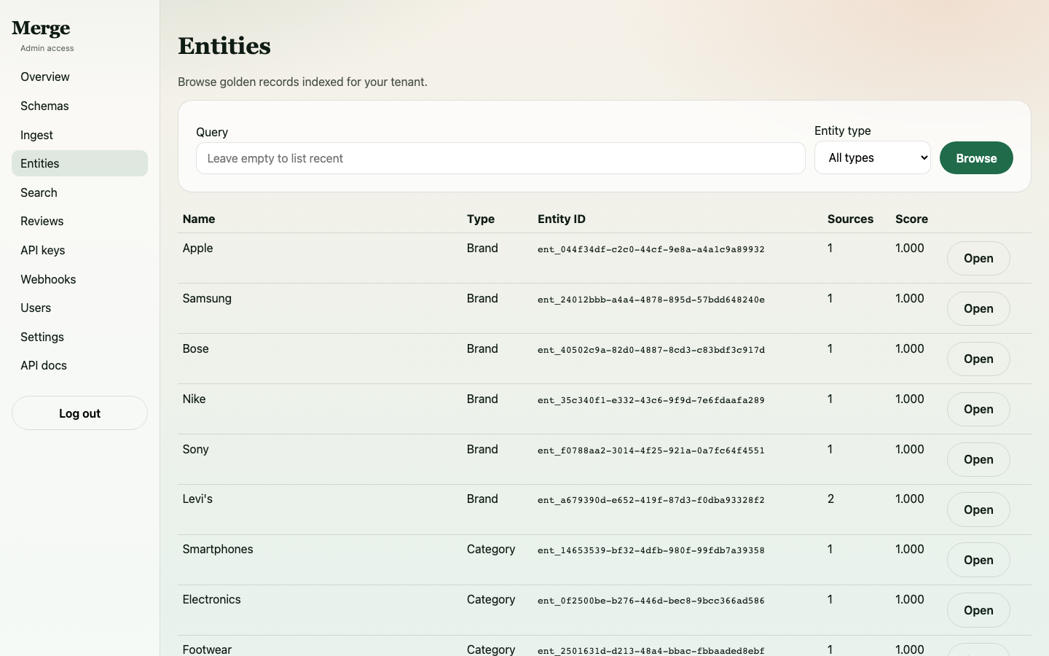Screen dimensions: 1049x656
Task: Open the Webhooks section
Action: pos(79,279)
